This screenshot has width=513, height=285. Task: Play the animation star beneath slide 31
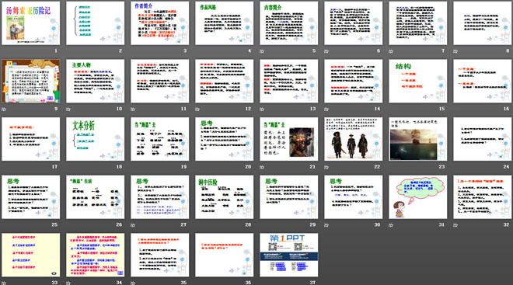point(391,225)
